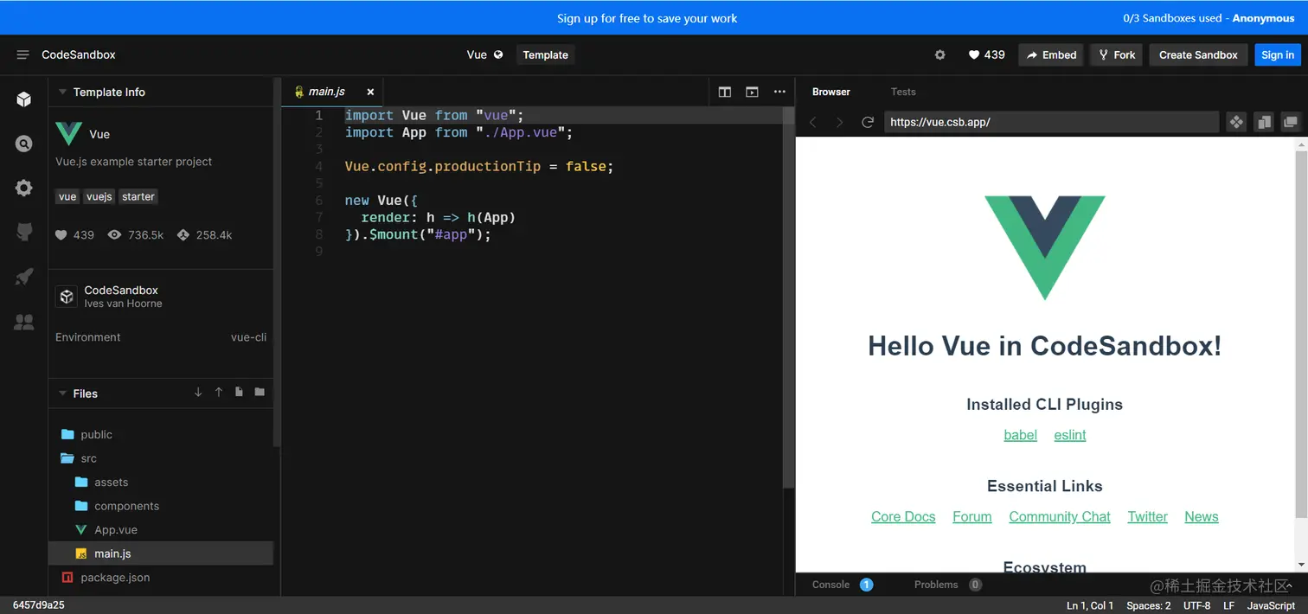
Task: Click the upload arrow icon in Files header
Action: [219, 393]
